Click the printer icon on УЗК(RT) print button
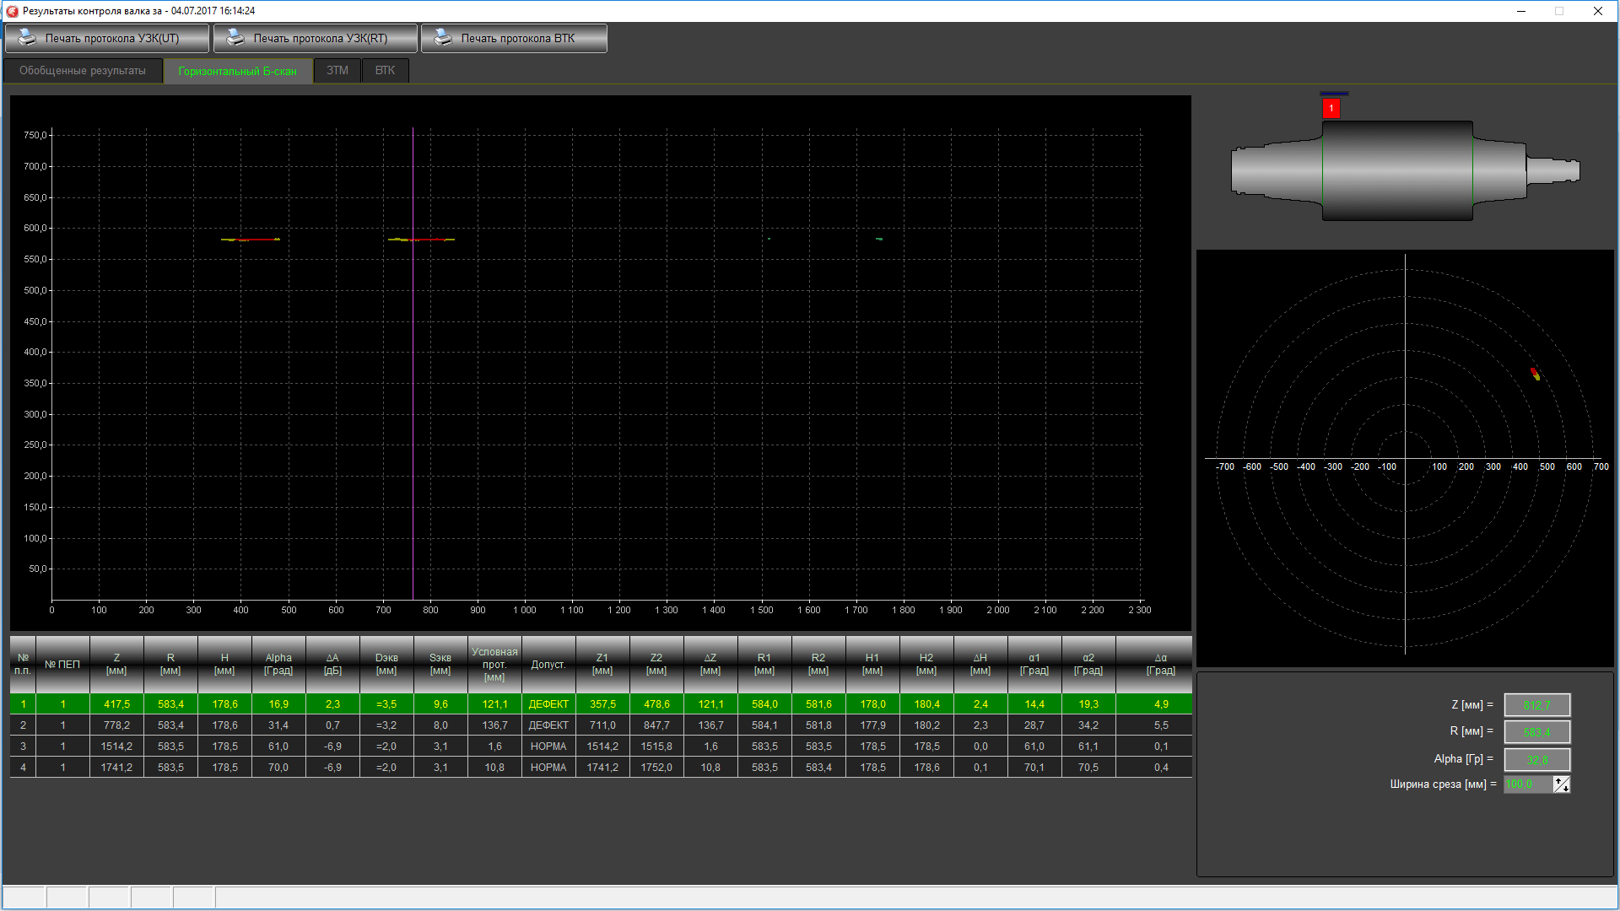The width and height of the screenshot is (1620, 911). (235, 38)
